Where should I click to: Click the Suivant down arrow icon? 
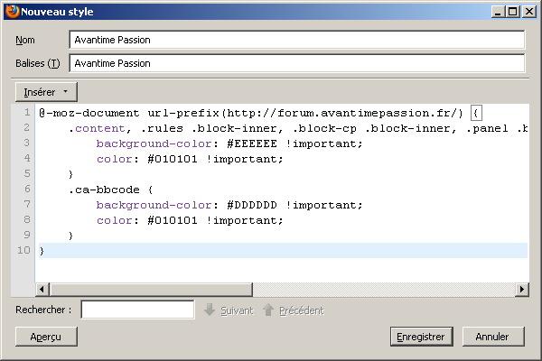pos(210,310)
